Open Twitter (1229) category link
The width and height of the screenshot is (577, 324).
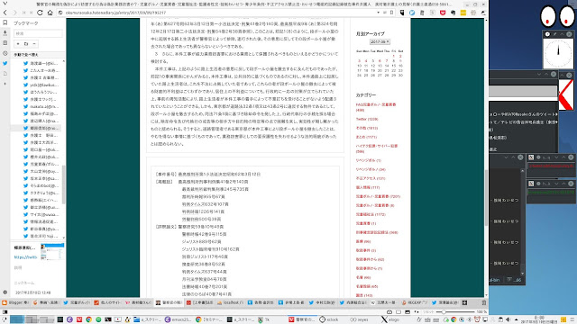click(367, 120)
